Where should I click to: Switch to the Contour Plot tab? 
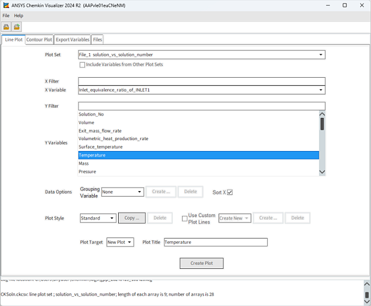coord(39,39)
